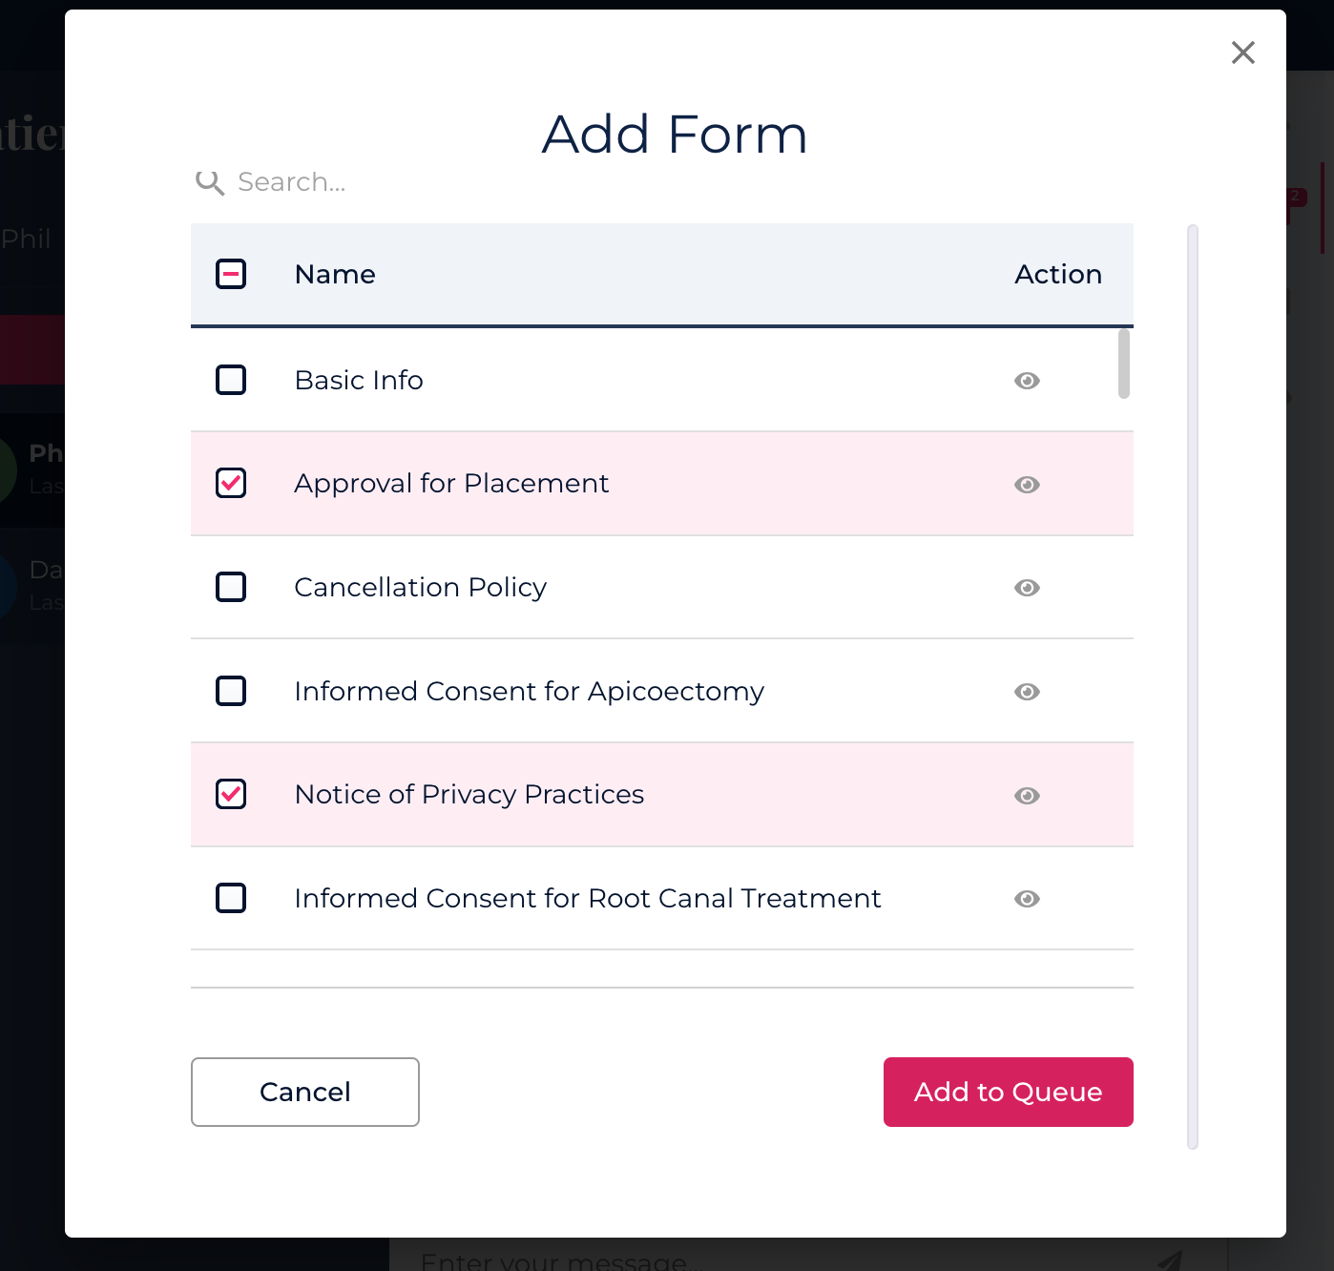1334x1271 pixels.
Task: Click the Name column header
Action: tap(335, 274)
